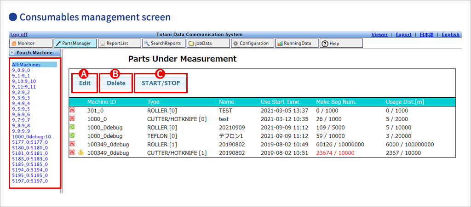Click the stopped icon beside 1000_0 cutter row
The image size is (471, 207).
coord(72,119)
